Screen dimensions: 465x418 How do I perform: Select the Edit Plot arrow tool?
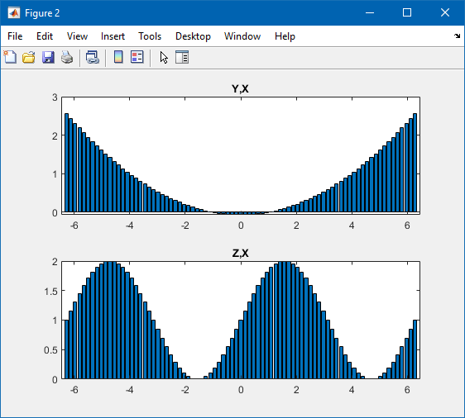pyautogui.click(x=164, y=58)
